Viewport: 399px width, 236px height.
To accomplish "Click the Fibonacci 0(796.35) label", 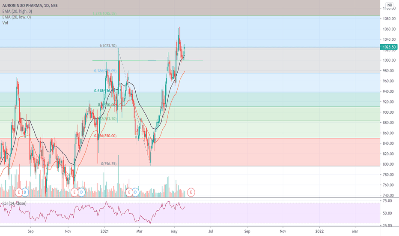I will coord(109,163).
